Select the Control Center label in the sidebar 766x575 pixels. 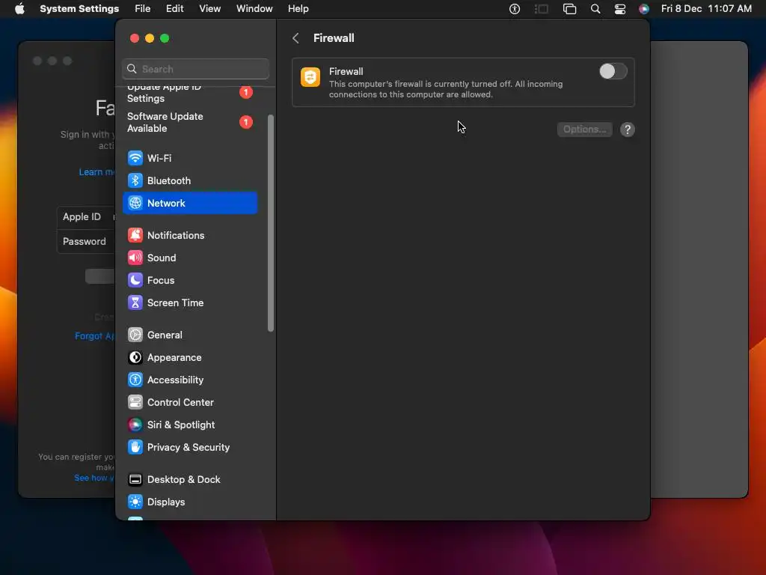(181, 402)
